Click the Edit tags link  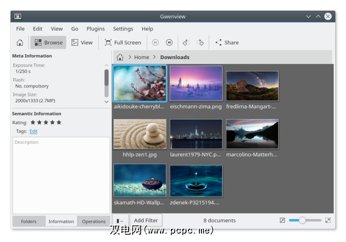point(33,132)
